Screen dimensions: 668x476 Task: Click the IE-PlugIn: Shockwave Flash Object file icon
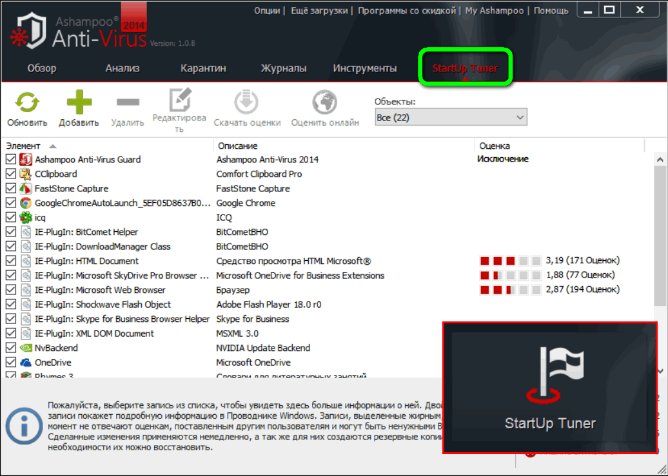click(x=26, y=305)
